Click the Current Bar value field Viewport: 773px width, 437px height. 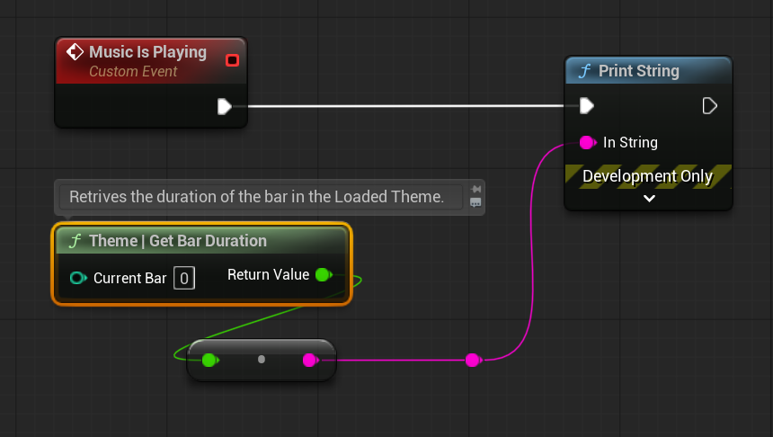coord(183,278)
